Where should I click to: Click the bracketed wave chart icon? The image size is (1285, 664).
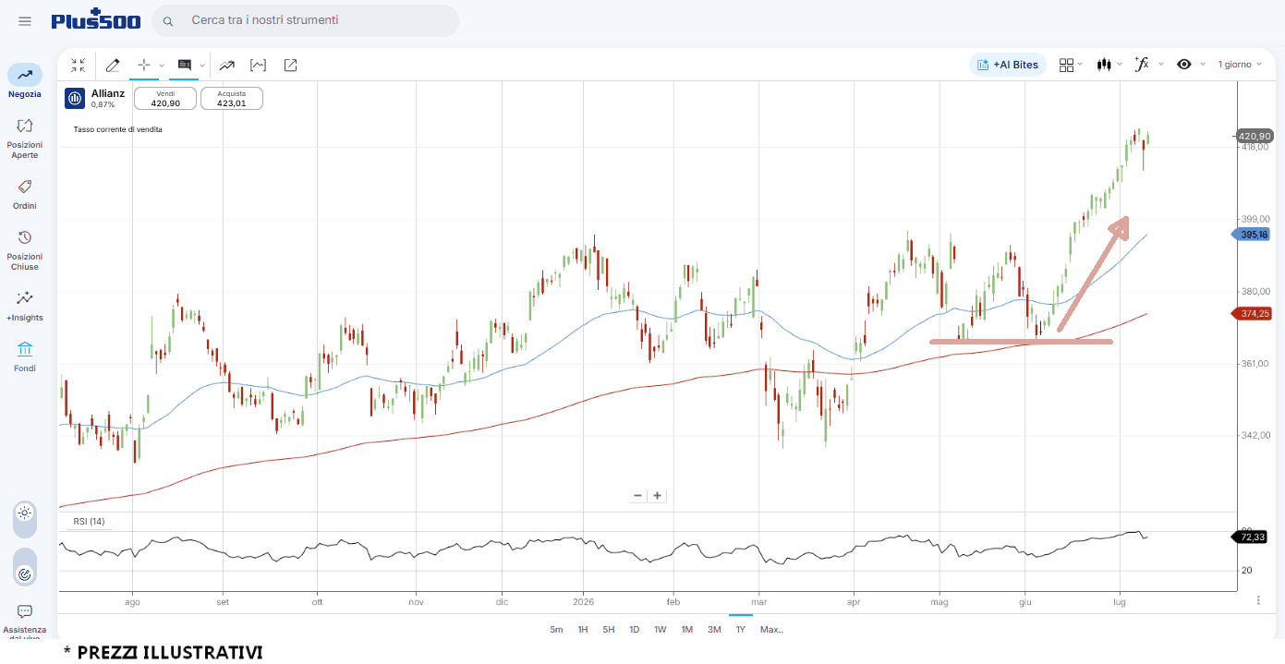click(x=258, y=66)
